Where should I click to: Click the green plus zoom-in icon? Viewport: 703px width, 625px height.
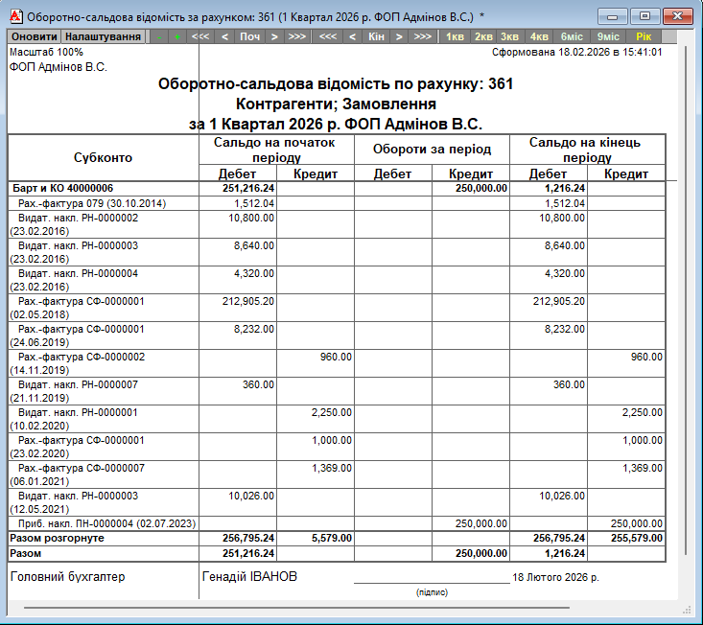(176, 36)
